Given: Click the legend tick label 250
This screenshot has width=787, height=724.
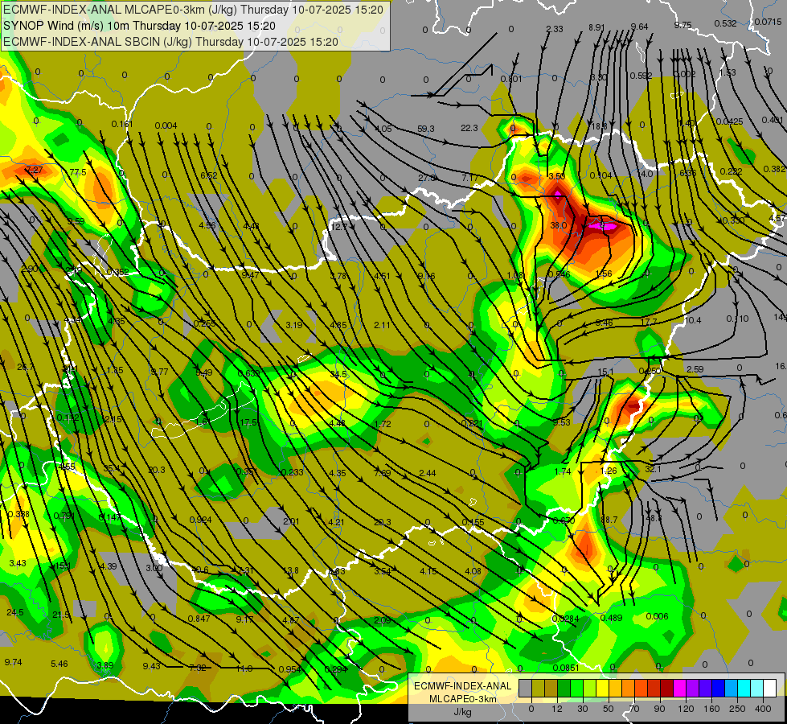Looking at the screenshot, I should [x=737, y=709].
